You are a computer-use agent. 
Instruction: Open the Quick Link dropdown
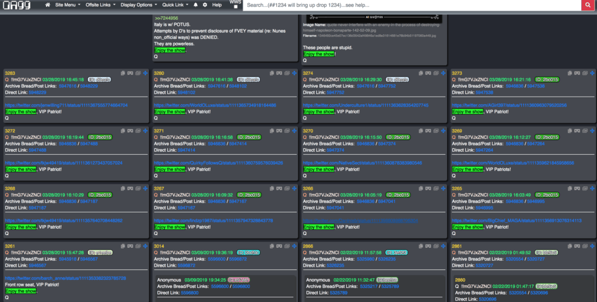click(174, 5)
